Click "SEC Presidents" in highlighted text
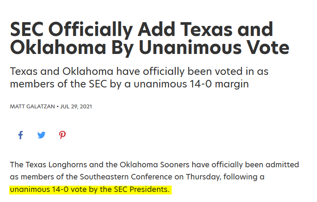The image size is (317, 202). [142, 190]
